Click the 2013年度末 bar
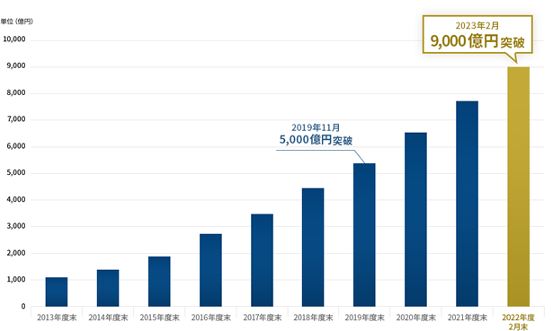This screenshot has height=331, width=553. pos(57,292)
